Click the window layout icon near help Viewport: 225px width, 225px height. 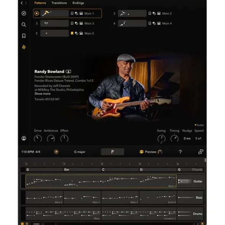tap(201, 152)
